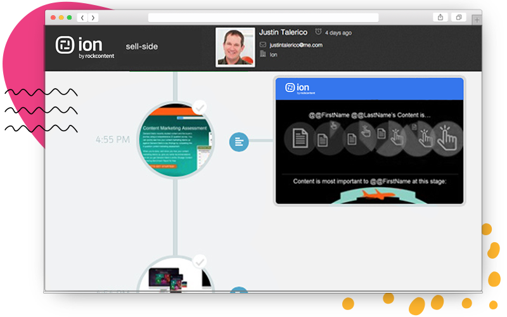Viewport: 507px width, 317px height.
Task: Click the browser address bar
Action: pyautogui.click(x=263, y=18)
